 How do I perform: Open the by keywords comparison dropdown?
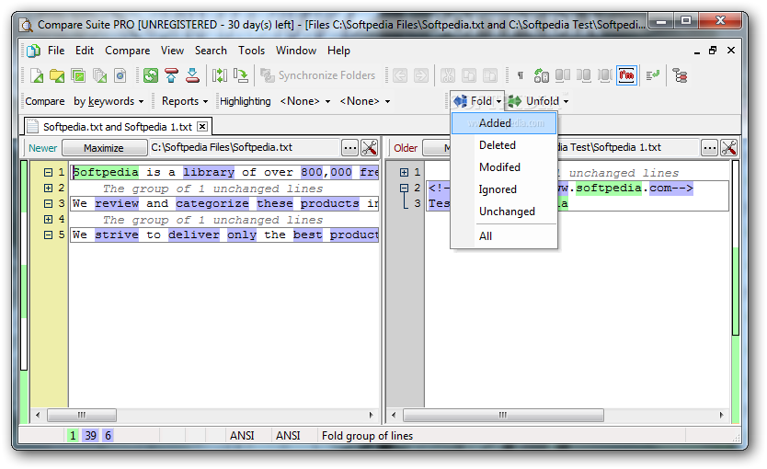pyautogui.click(x=109, y=101)
